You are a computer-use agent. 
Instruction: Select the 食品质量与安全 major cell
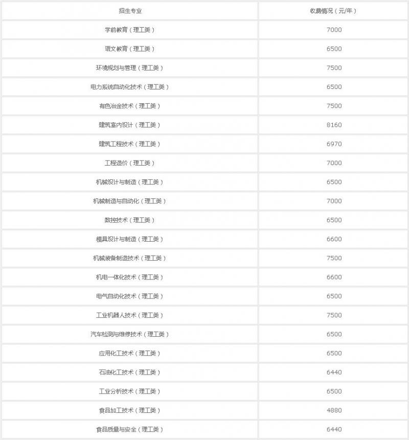[x=129, y=429]
